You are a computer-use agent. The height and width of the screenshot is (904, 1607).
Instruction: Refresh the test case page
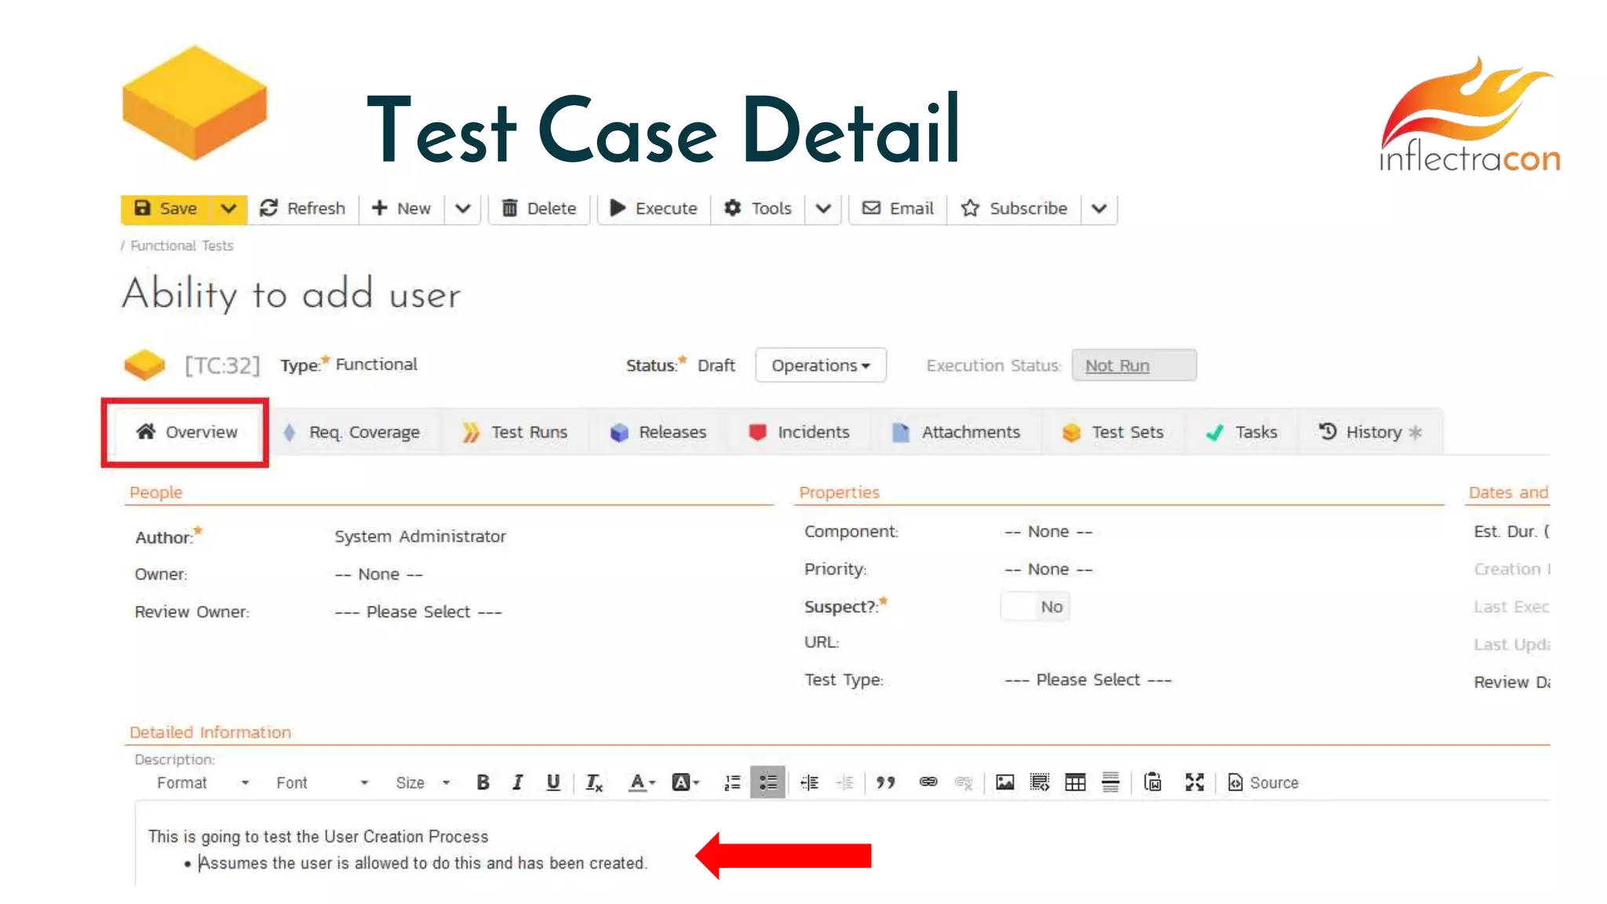click(x=303, y=209)
